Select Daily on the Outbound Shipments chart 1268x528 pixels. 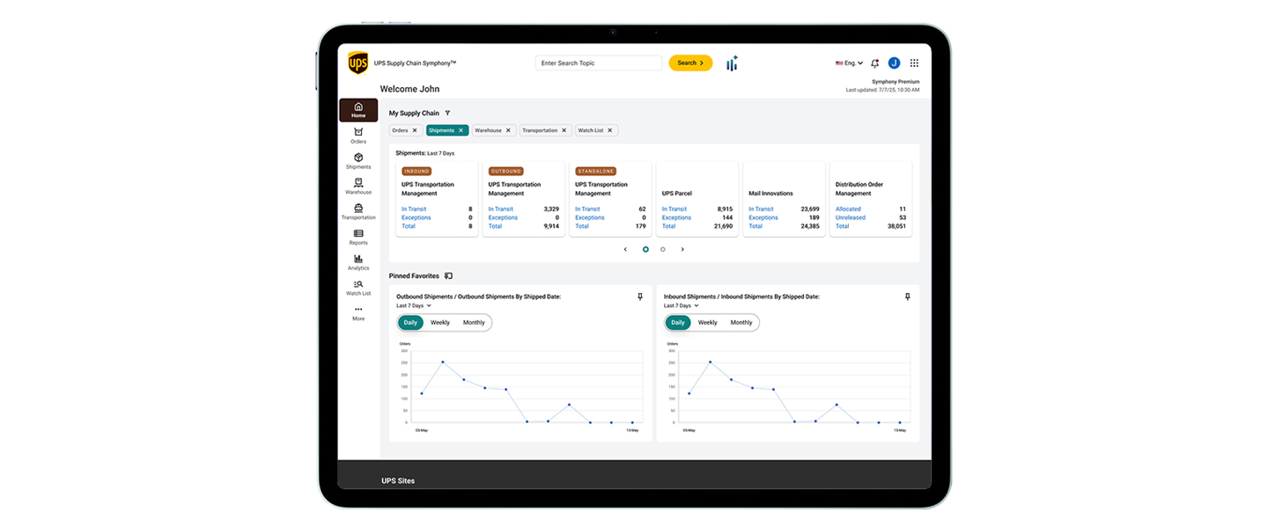(410, 322)
